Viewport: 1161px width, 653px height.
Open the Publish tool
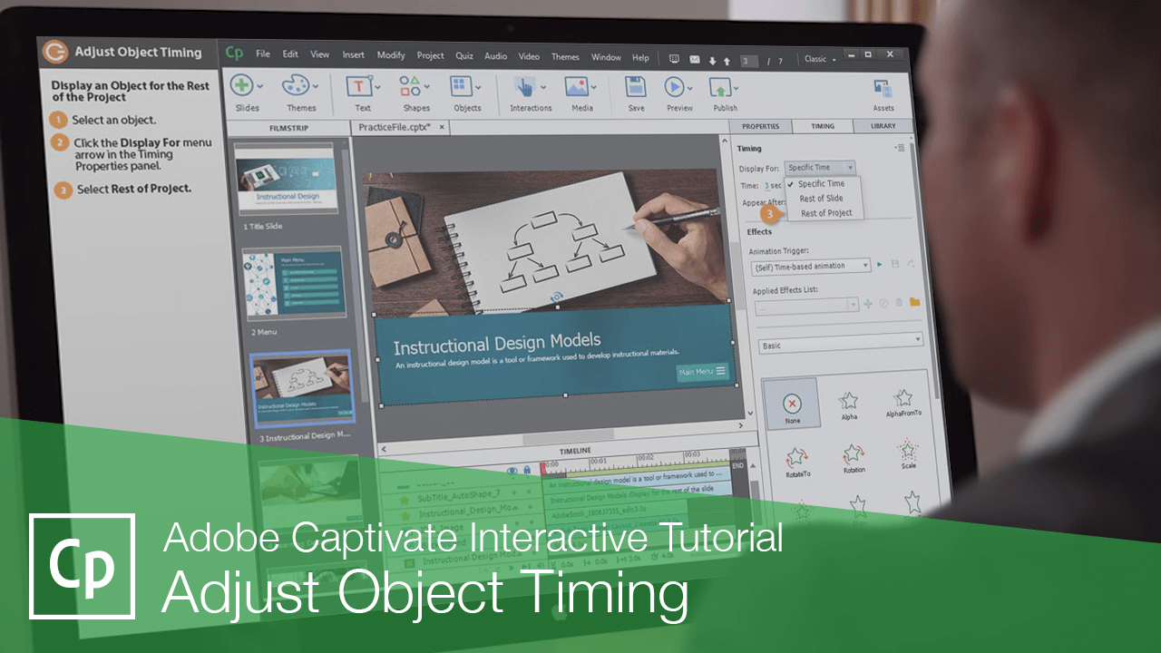(x=719, y=88)
